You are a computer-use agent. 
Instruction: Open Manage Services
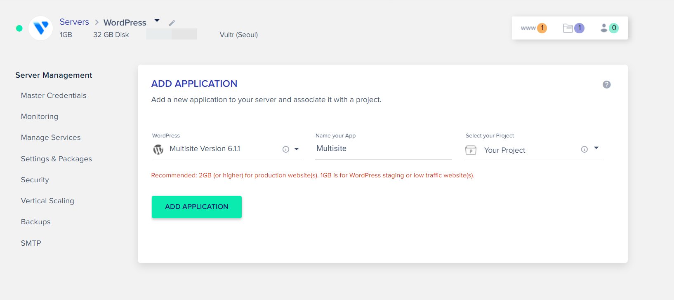[51, 137]
